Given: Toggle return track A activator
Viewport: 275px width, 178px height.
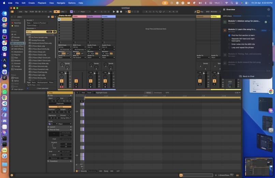Looking at the screenshot, I should tap(200, 81).
